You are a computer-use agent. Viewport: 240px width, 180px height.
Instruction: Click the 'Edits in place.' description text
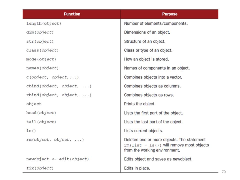(x=137, y=168)
